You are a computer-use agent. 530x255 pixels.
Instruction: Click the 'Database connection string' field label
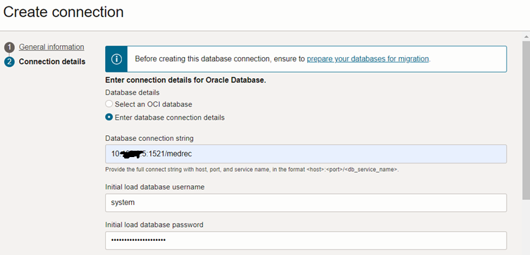pos(149,139)
